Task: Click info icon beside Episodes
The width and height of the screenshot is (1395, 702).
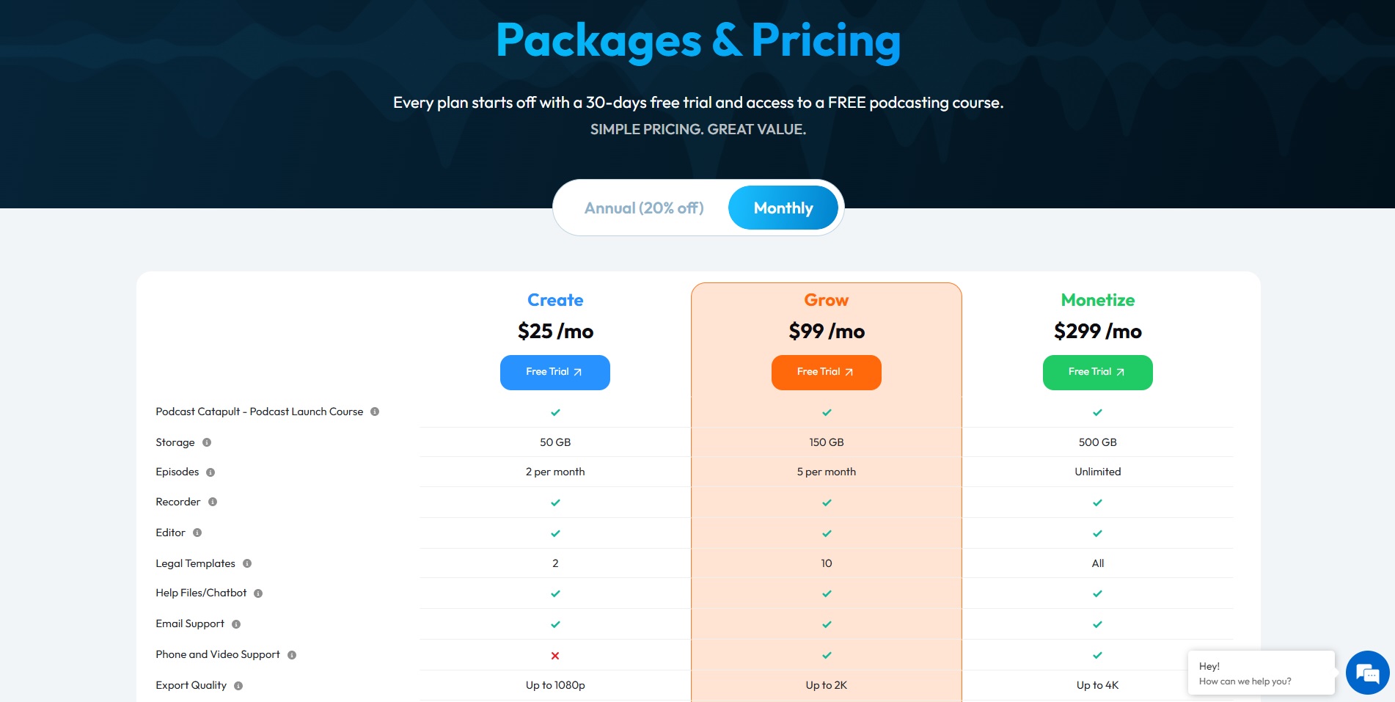Action: (210, 472)
